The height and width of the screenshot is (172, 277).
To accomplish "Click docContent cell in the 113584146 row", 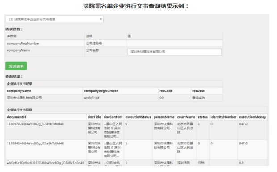I will pyautogui.click(x=113, y=150).
